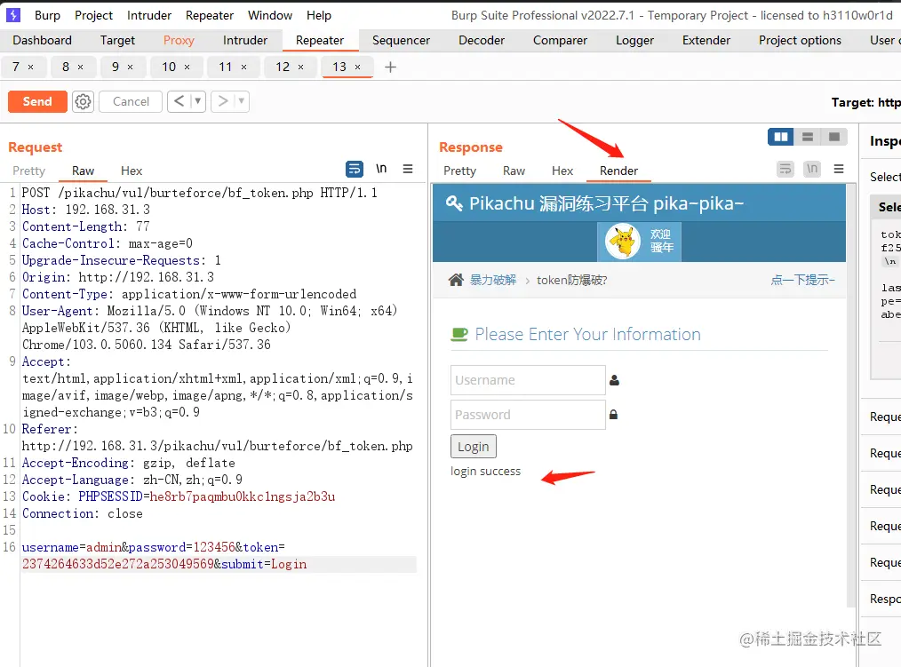This screenshot has width=901, height=667.
Task: Toggle non-printable characters in Request panel
Action: tap(381, 169)
